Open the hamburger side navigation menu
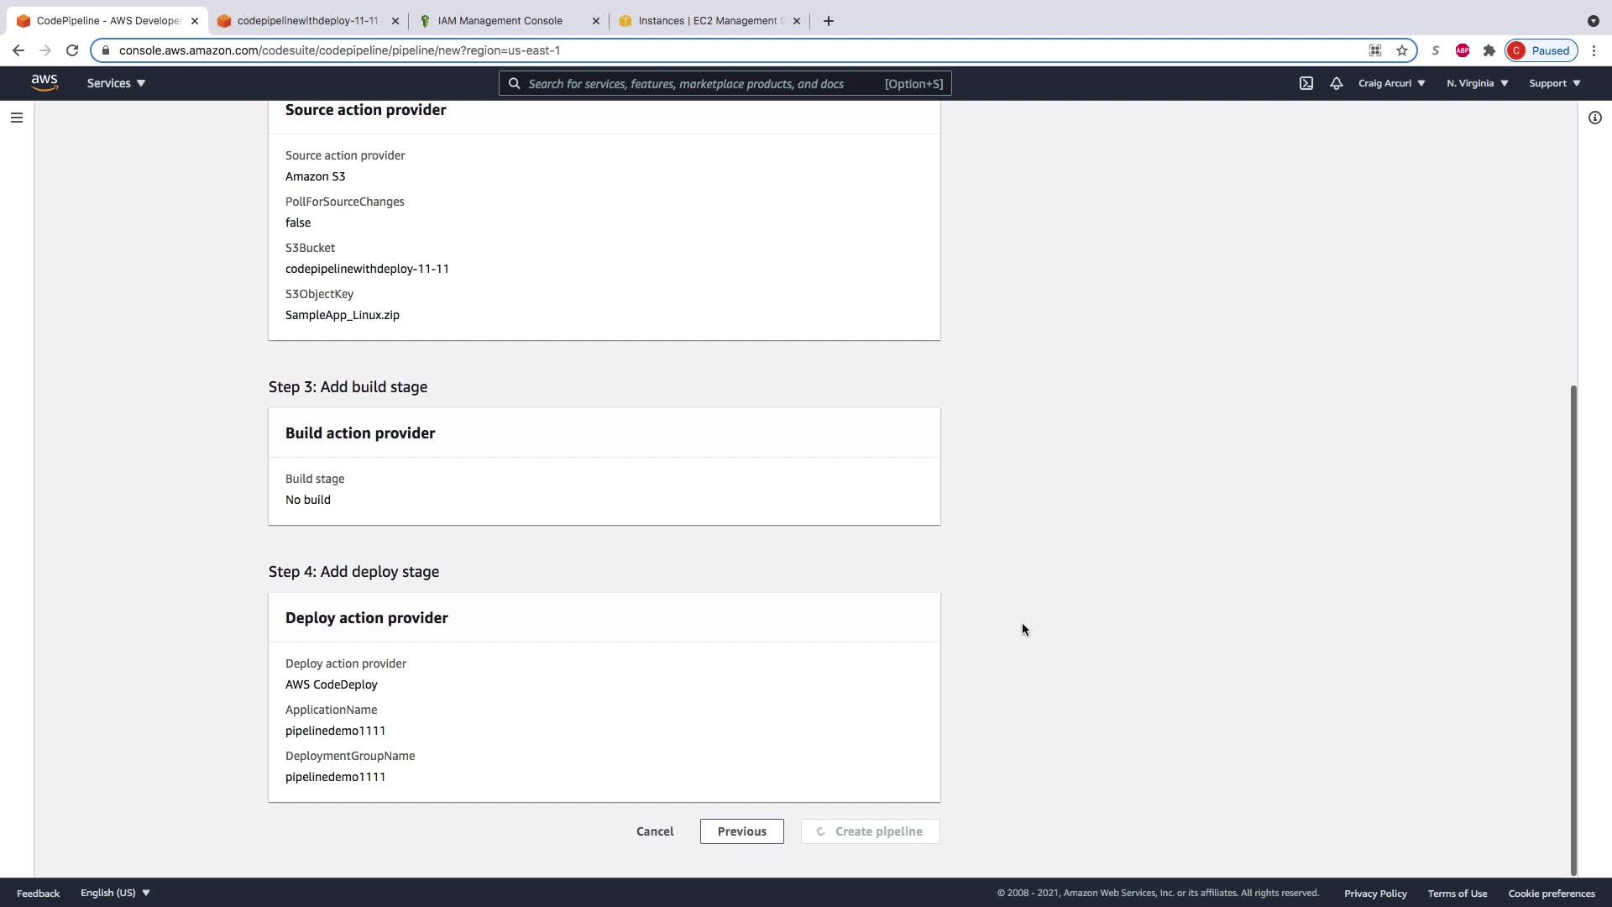 (16, 118)
